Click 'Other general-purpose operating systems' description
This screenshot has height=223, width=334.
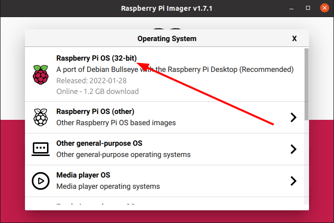pyautogui.click(x=123, y=155)
